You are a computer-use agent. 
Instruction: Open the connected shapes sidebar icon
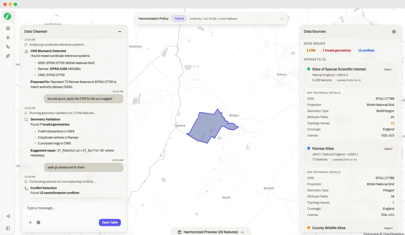8,47
